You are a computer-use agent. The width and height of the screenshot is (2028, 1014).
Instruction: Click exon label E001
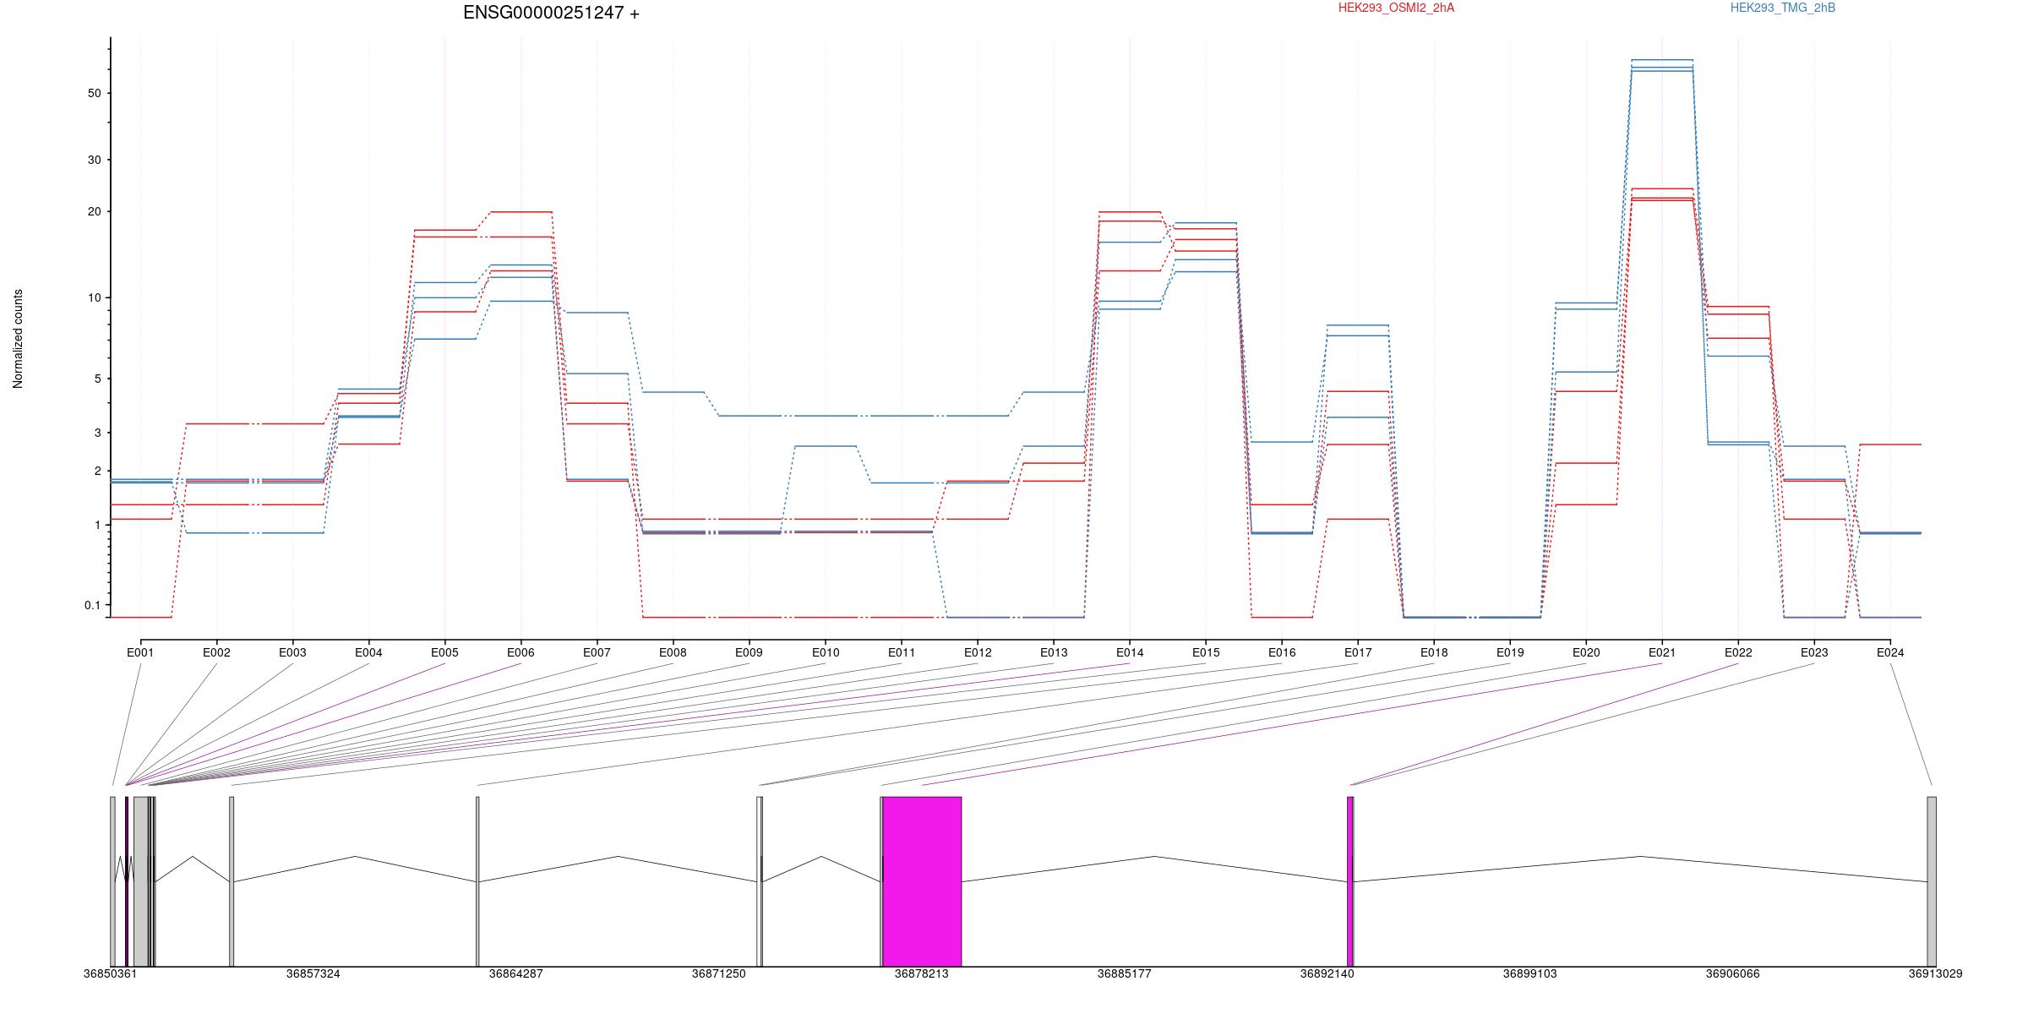(x=140, y=652)
